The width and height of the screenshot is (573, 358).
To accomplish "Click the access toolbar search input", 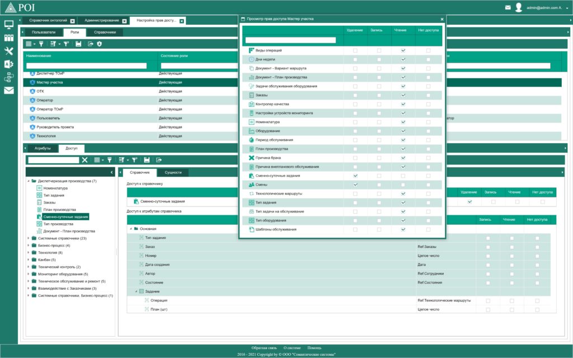I will coord(54,160).
